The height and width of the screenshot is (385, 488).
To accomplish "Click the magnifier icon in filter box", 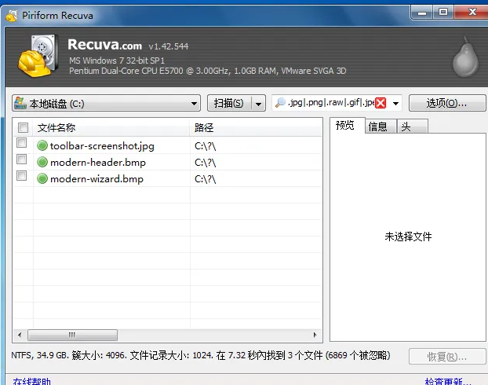I will pos(280,103).
